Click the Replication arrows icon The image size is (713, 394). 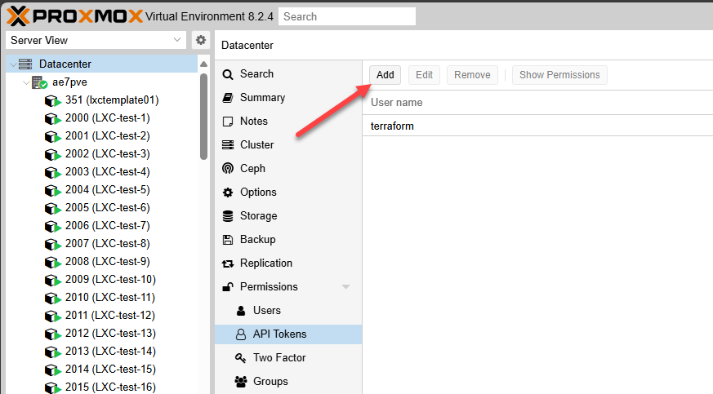pos(228,263)
